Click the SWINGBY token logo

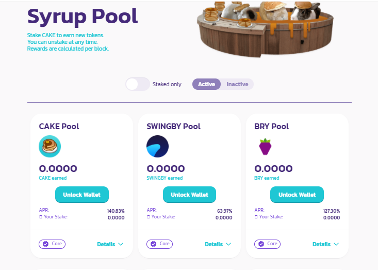click(x=157, y=146)
